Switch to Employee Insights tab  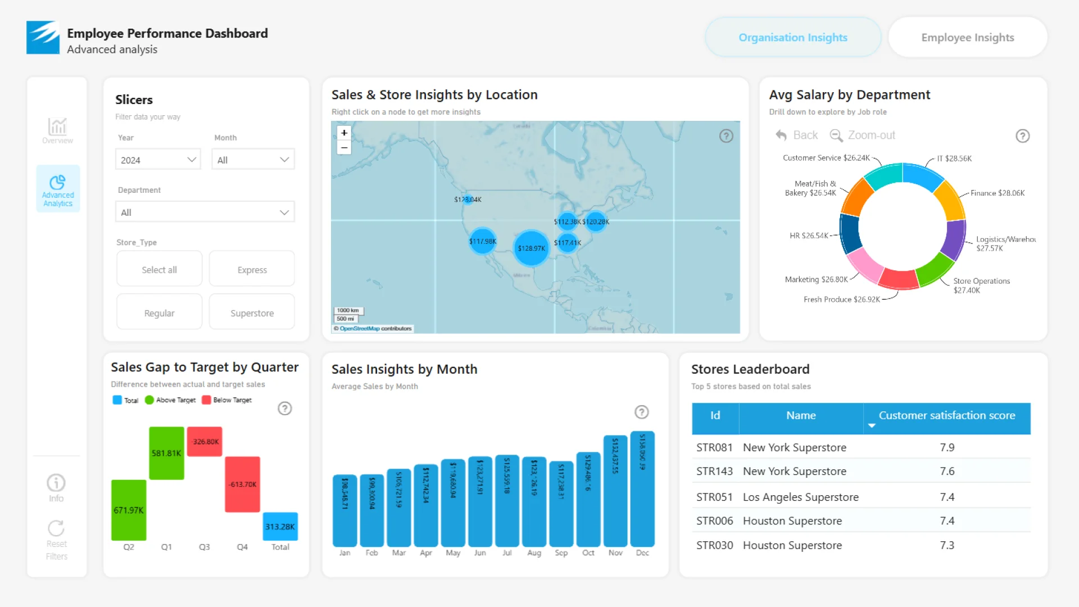[967, 38]
